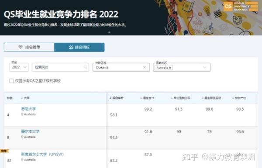The width and height of the screenshot is (262, 168).
Task: Click the 87.3 value in UNSW row
Action: [148, 154]
